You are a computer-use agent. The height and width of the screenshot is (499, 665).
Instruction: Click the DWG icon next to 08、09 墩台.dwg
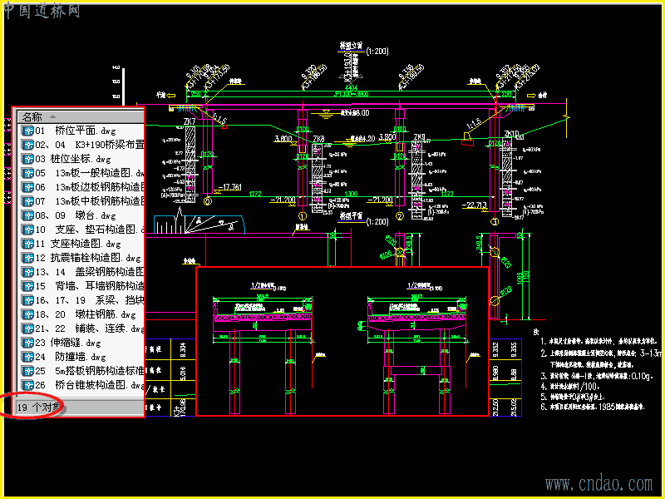click(27, 215)
